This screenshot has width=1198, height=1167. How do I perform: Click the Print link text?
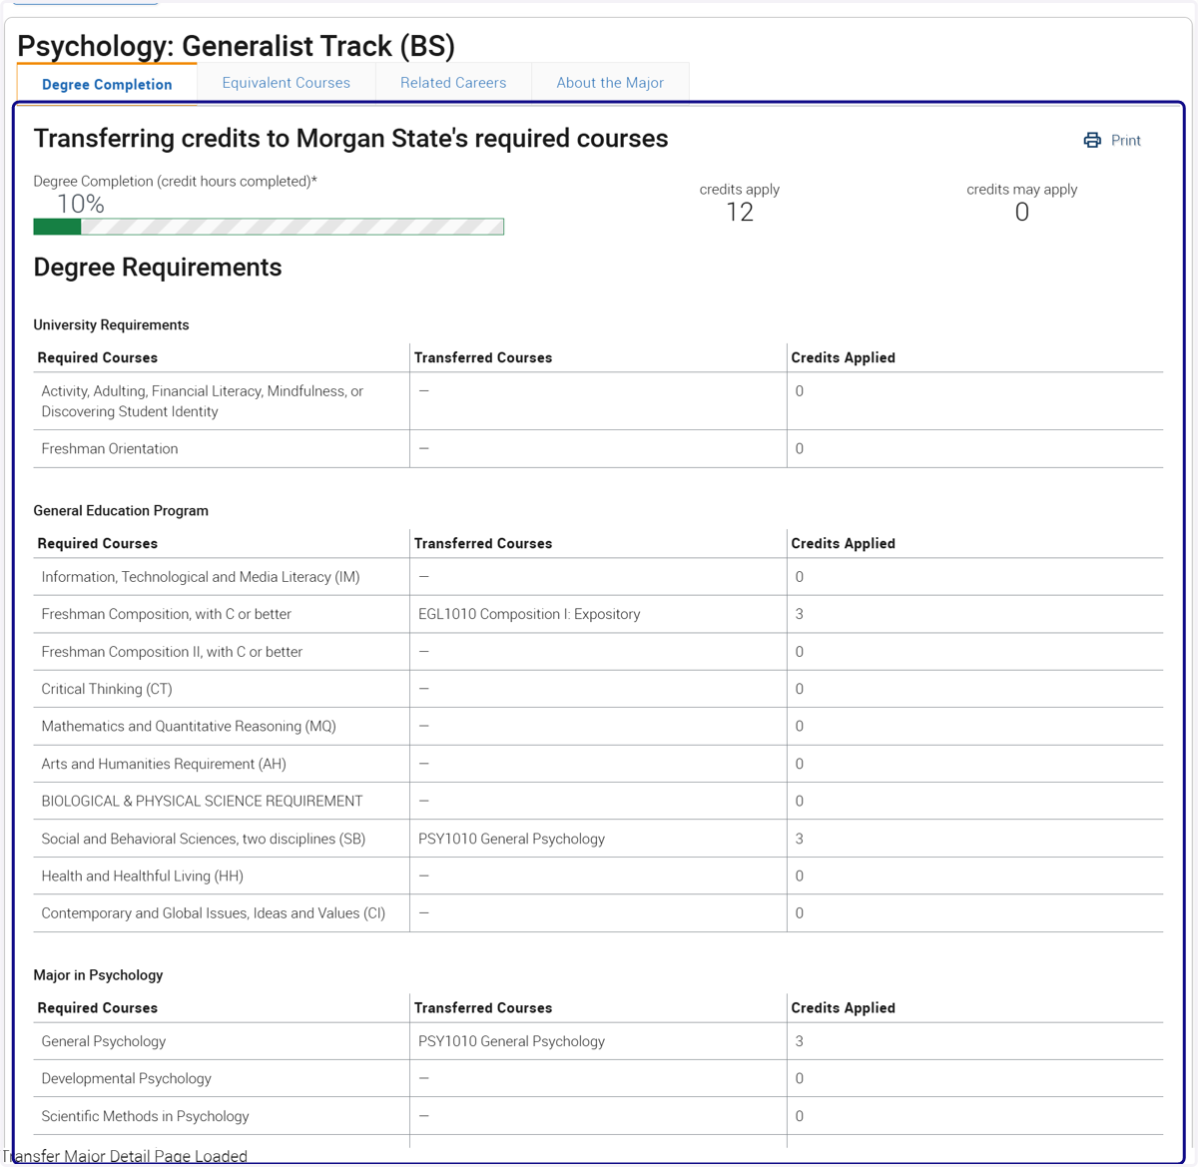click(x=1125, y=141)
